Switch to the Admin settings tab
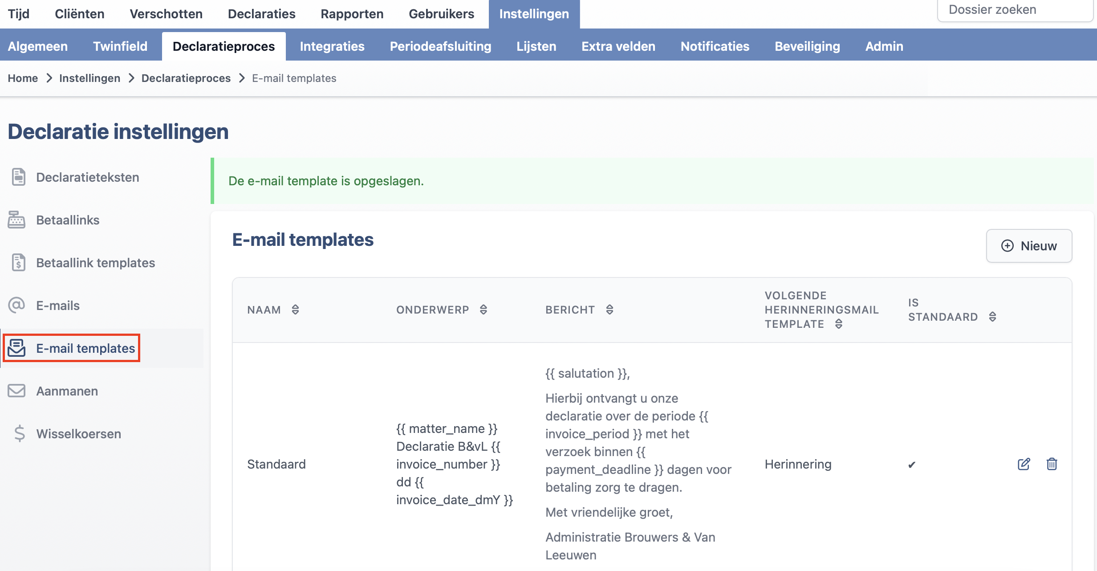Viewport: 1097px width, 571px height. tap(884, 46)
